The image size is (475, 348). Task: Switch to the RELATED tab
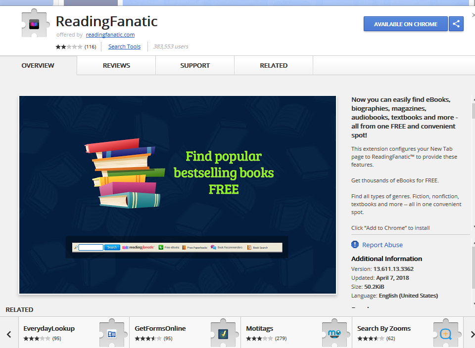[274, 65]
